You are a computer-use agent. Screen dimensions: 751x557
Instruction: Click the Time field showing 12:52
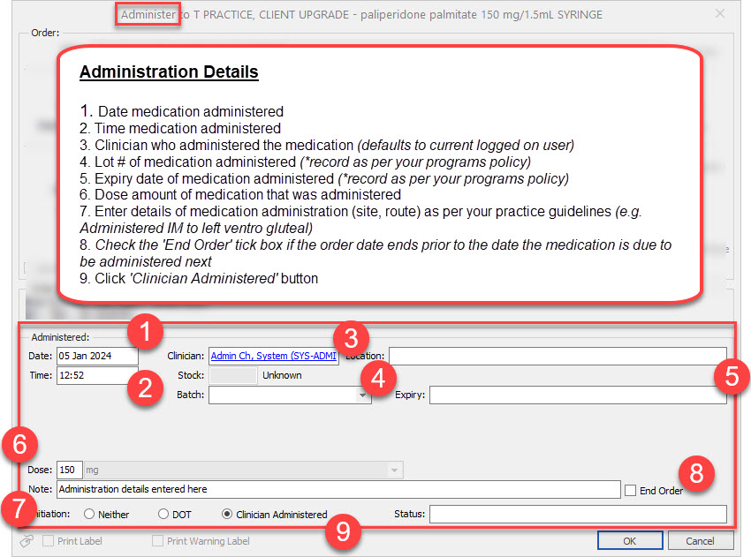(97, 376)
